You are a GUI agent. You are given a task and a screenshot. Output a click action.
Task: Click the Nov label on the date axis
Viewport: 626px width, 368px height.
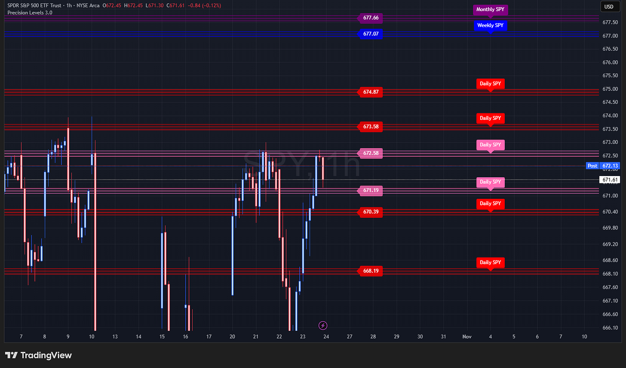click(x=467, y=337)
